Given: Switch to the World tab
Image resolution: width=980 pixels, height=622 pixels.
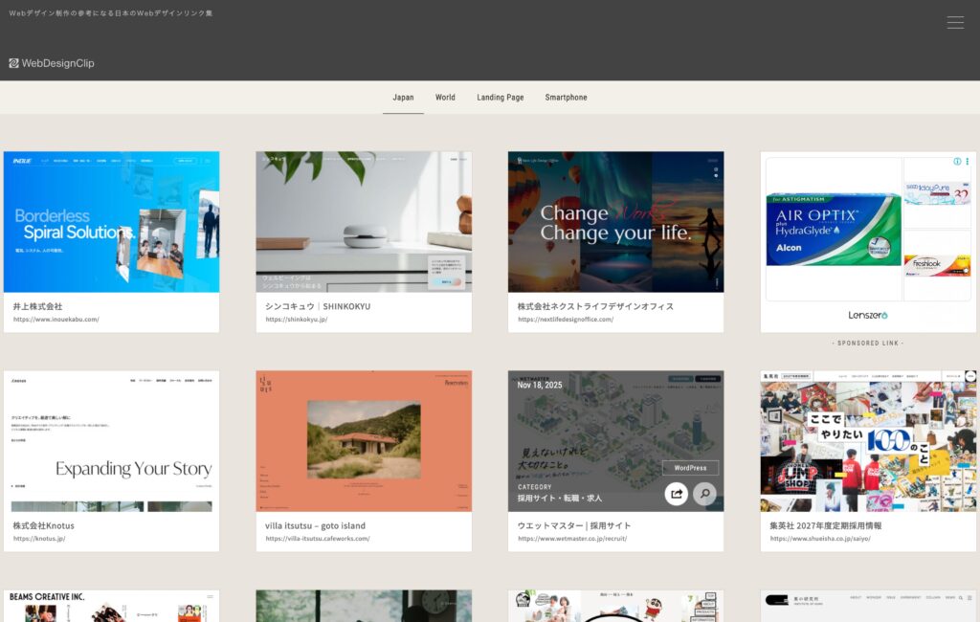Looking at the screenshot, I should pos(445,98).
